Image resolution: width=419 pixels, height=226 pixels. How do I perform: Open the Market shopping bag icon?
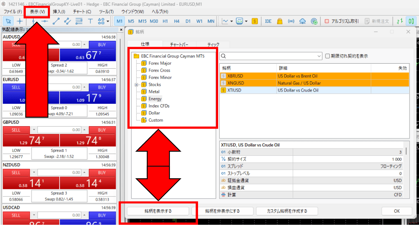[279, 21]
